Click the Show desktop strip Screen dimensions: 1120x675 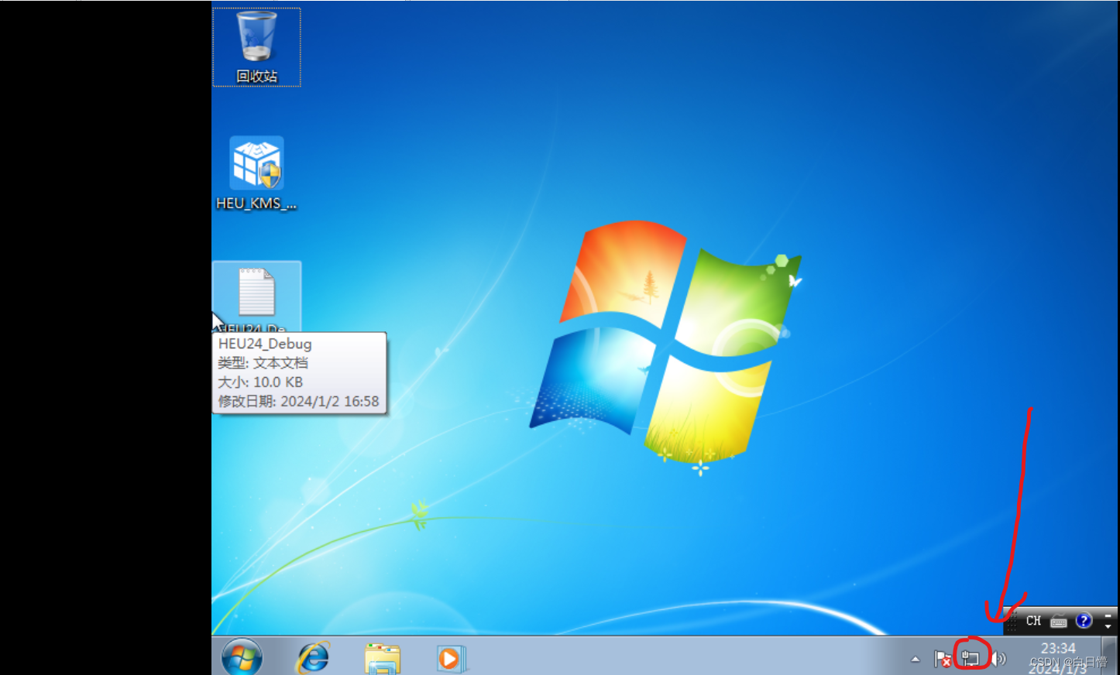tap(1109, 656)
